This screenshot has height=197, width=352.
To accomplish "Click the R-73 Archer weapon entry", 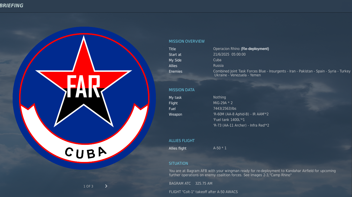I will point(241,125).
